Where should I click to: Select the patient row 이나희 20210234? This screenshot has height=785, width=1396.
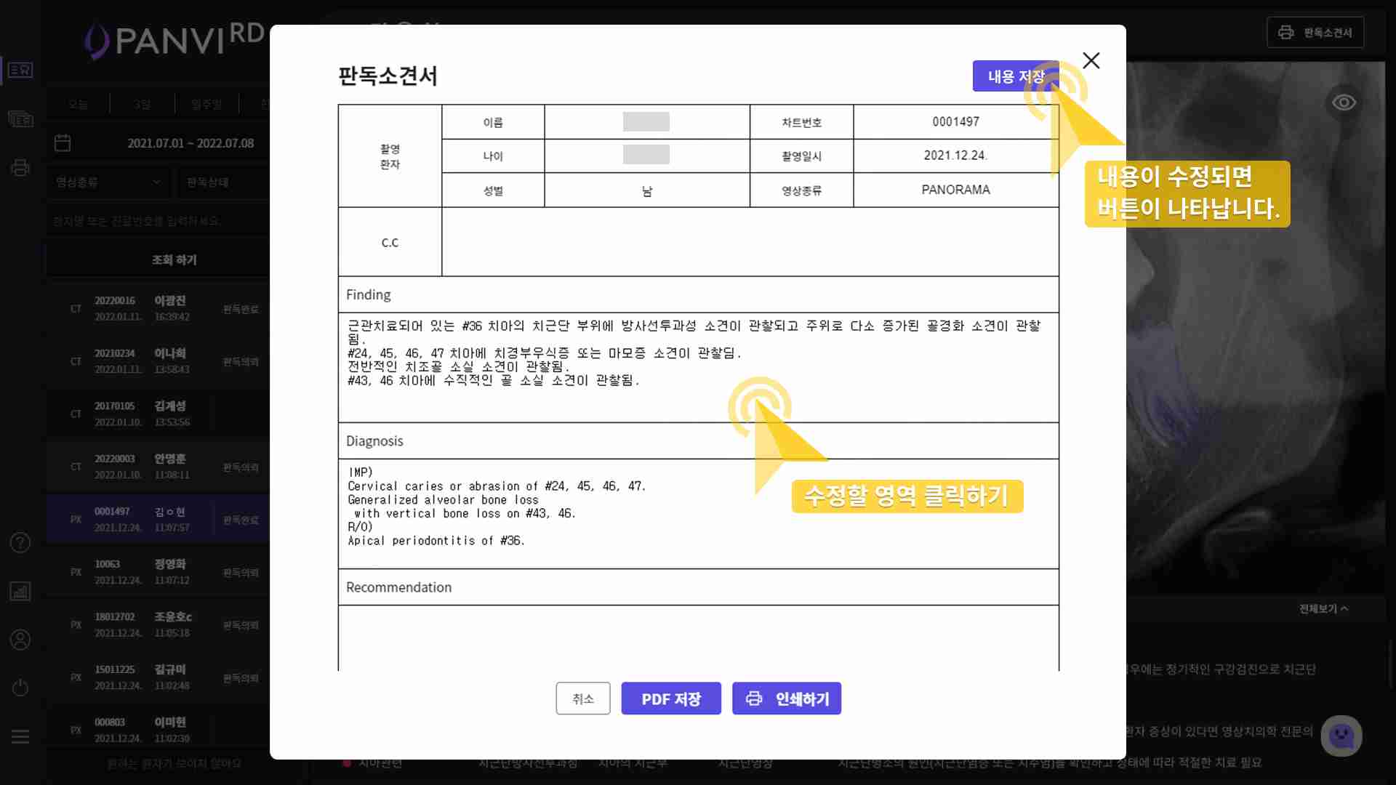159,361
